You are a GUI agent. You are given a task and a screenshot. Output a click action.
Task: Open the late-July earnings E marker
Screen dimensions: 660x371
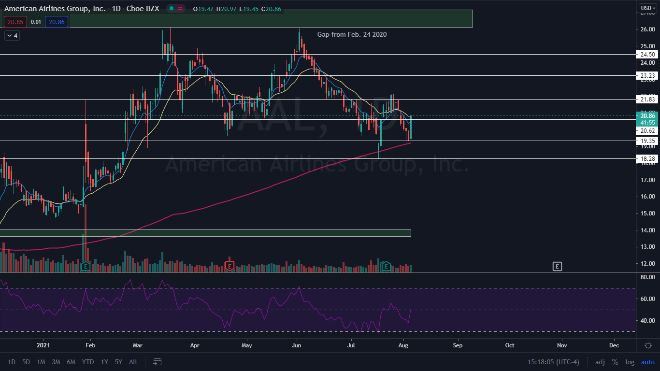[386, 266]
